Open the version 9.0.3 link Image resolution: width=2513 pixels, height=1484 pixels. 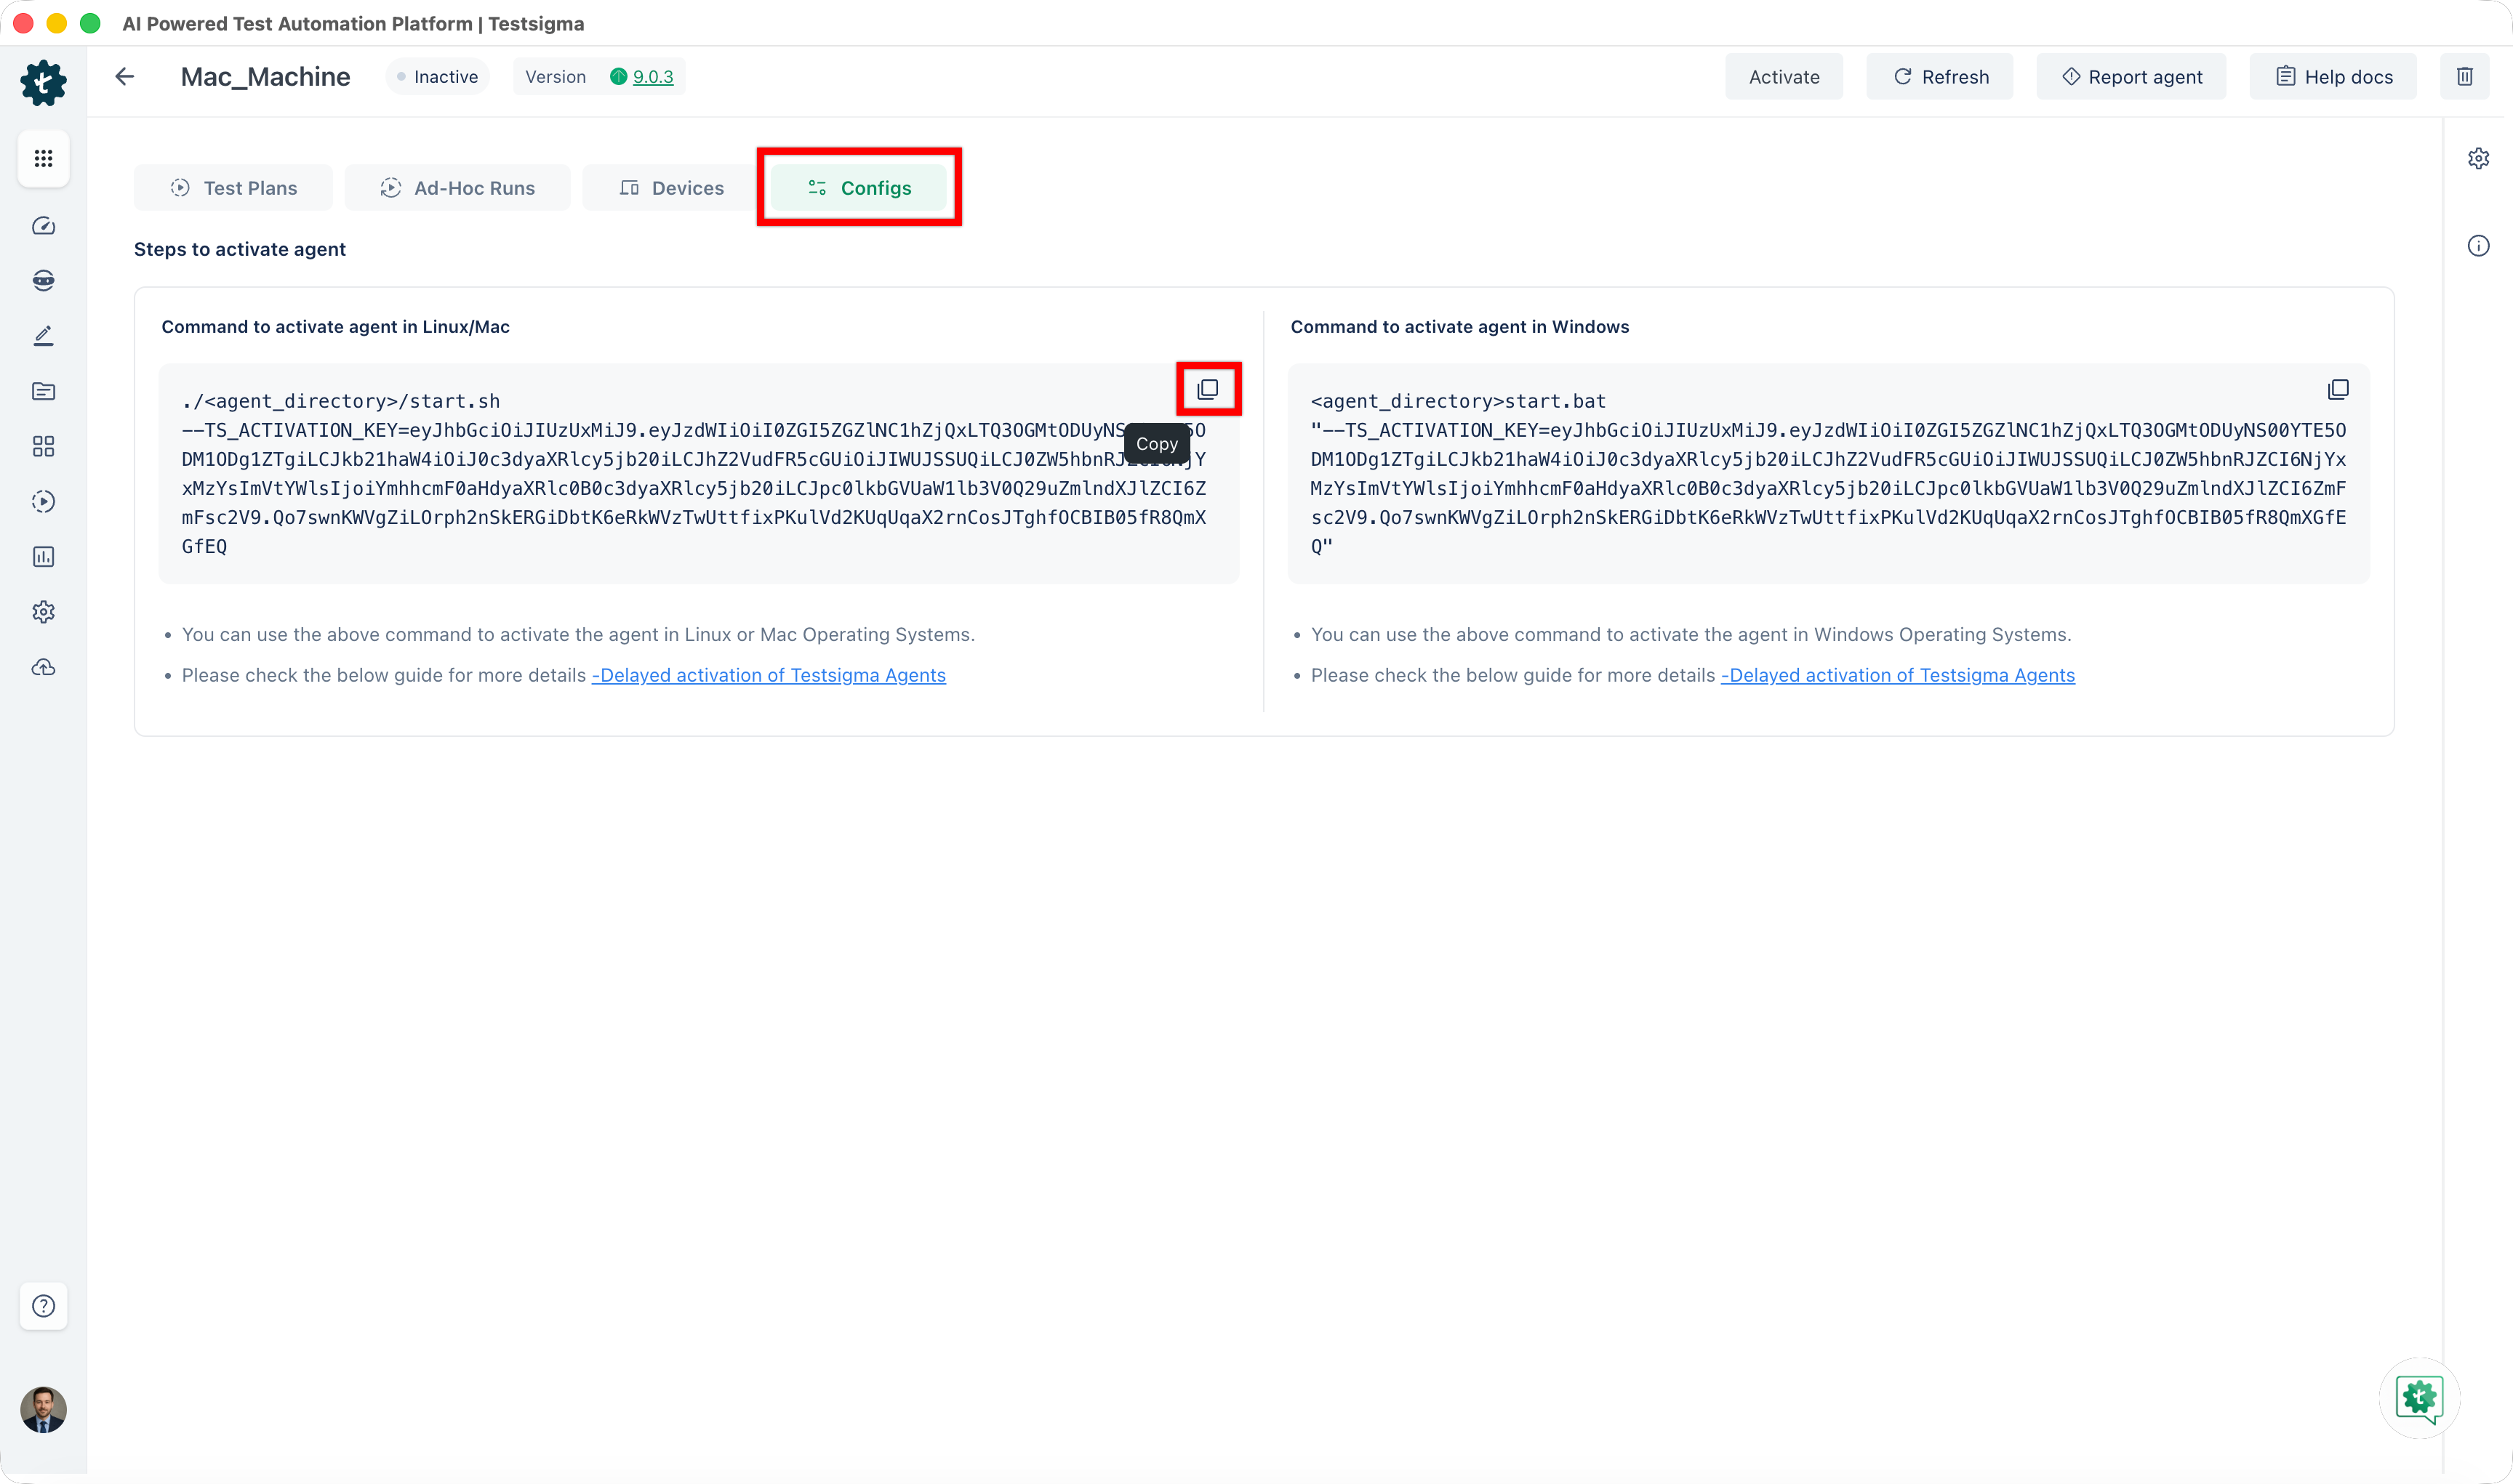(x=652, y=77)
